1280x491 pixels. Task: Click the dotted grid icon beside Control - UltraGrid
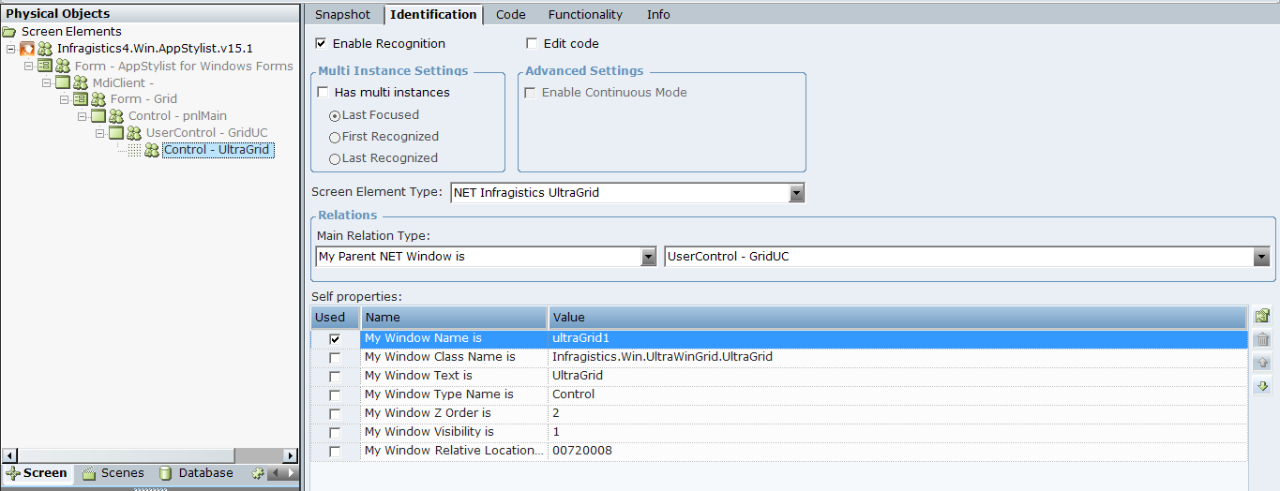[x=134, y=150]
